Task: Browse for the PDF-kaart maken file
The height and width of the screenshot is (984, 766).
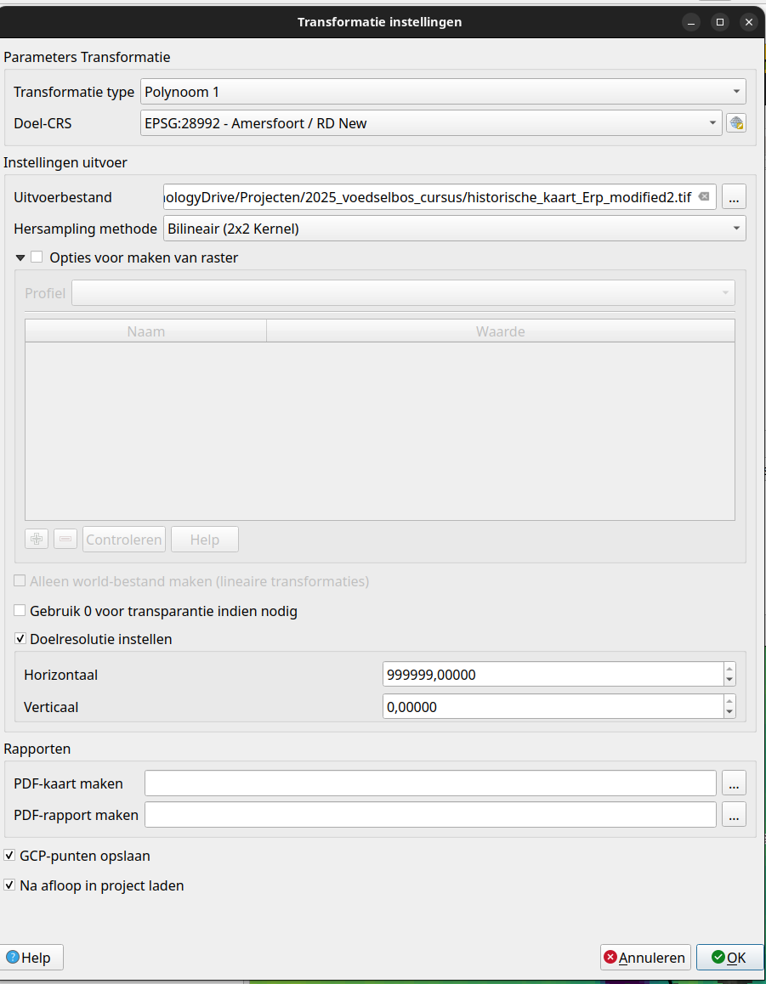Action: pyautogui.click(x=735, y=783)
